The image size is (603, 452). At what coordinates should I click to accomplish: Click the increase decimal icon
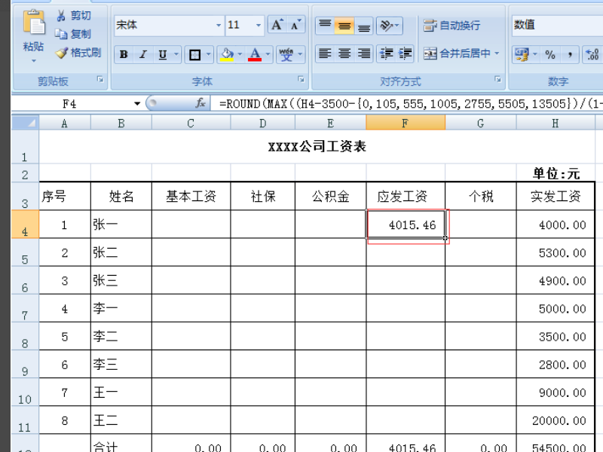pos(592,54)
